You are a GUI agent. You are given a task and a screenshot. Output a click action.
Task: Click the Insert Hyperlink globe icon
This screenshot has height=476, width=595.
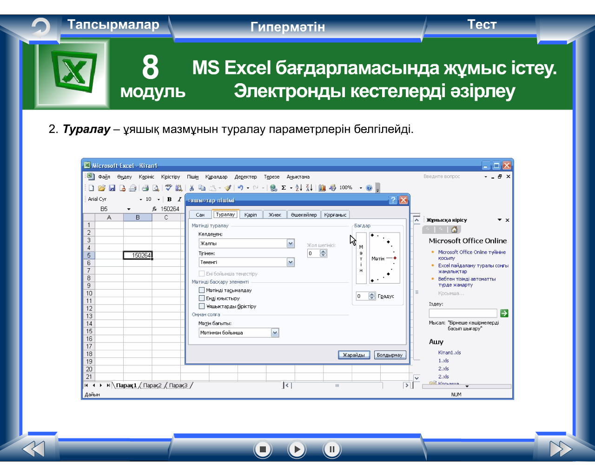tap(274, 188)
